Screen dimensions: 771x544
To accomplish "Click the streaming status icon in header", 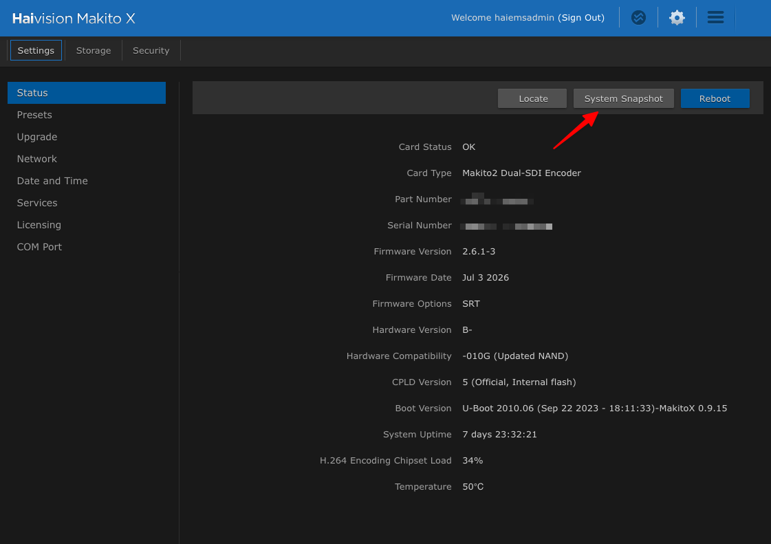I will (638, 18).
